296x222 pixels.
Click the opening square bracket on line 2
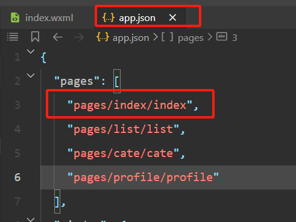pos(117,81)
